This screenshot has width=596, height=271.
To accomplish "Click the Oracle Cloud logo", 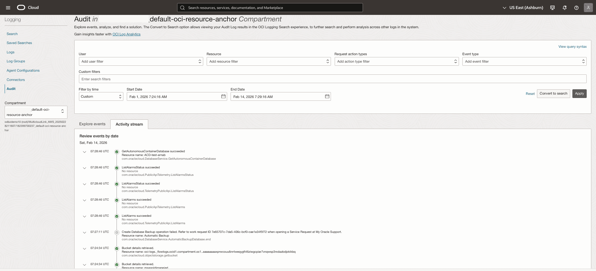I will point(28,7).
